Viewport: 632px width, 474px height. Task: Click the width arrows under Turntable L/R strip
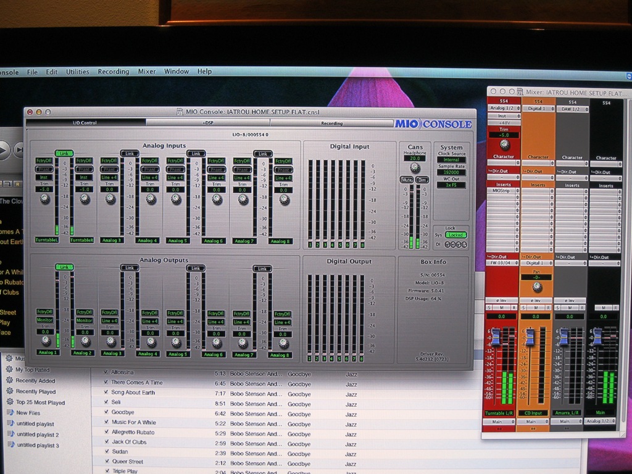(x=499, y=429)
